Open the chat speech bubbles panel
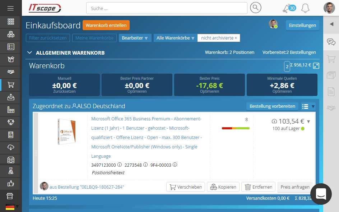The image size is (339, 212). (331, 42)
